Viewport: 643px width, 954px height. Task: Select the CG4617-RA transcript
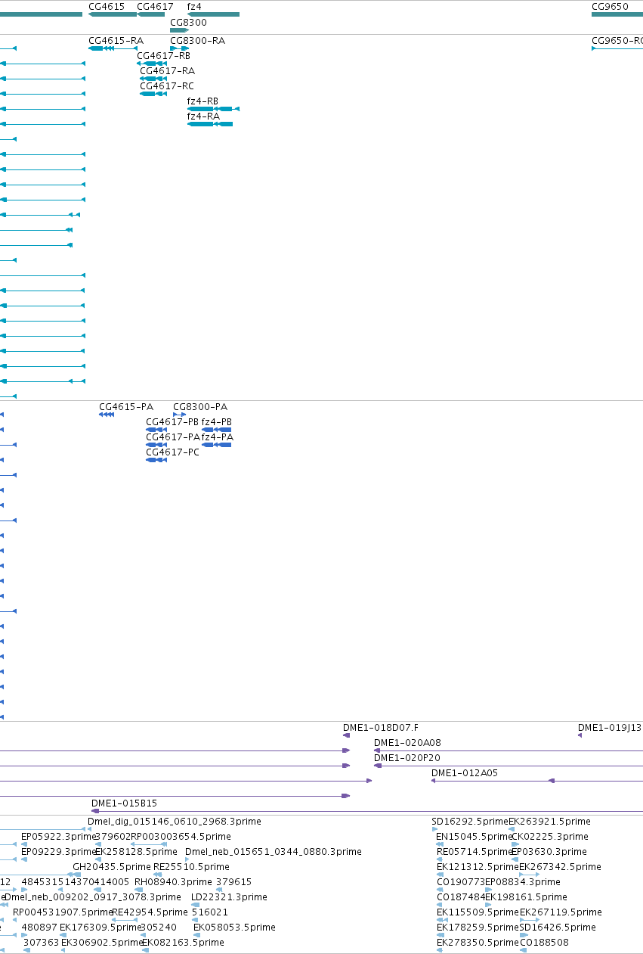[153, 79]
